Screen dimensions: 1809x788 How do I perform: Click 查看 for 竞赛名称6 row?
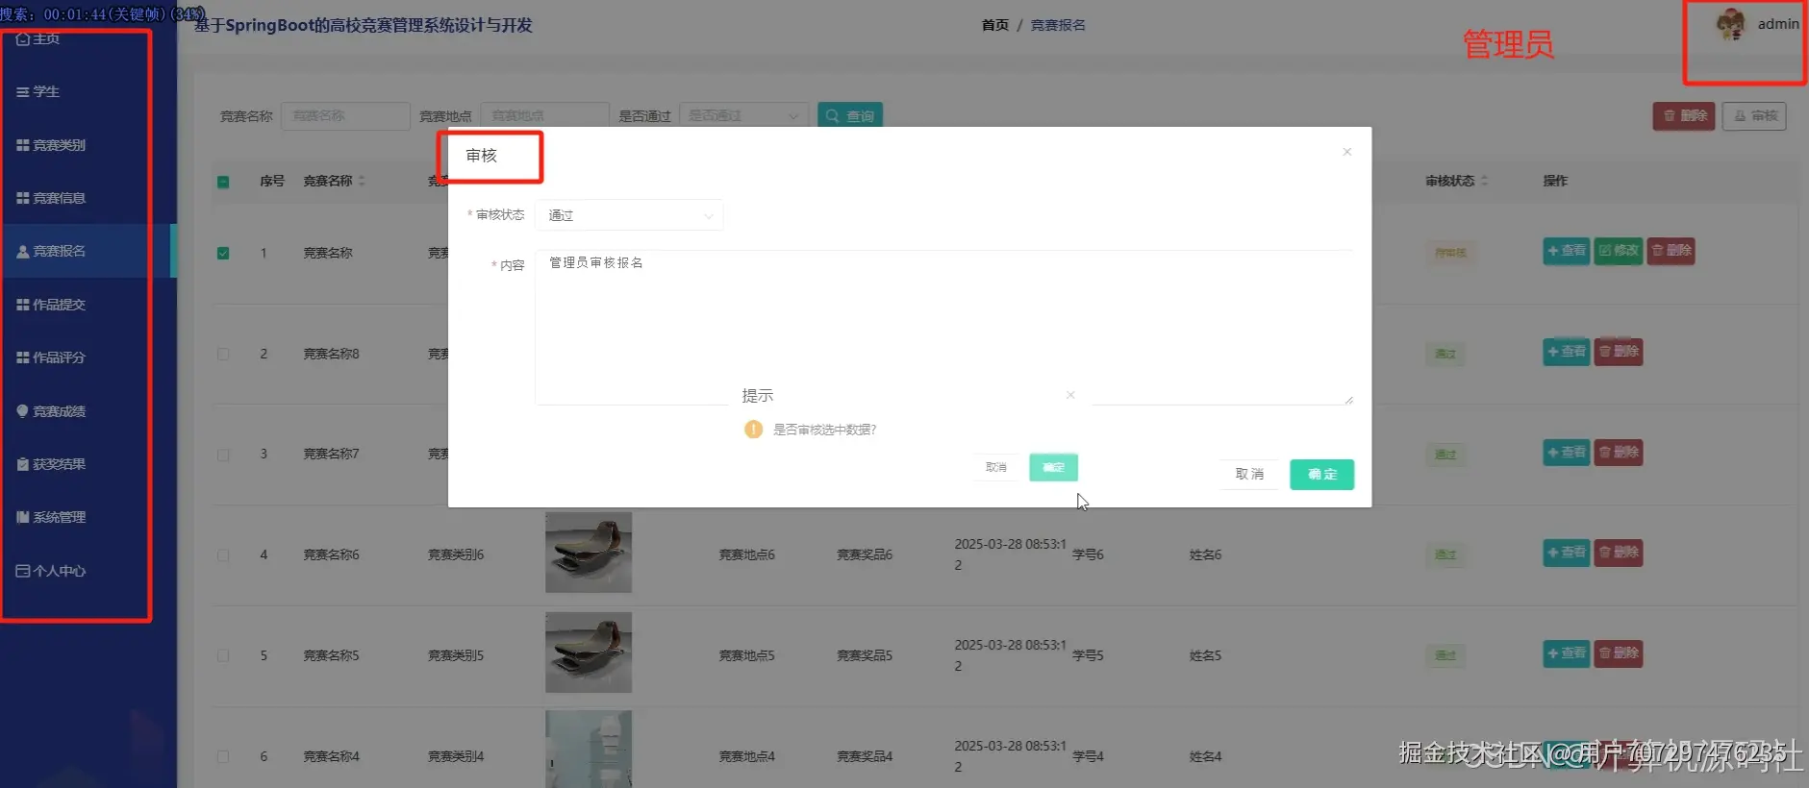point(1566,553)
